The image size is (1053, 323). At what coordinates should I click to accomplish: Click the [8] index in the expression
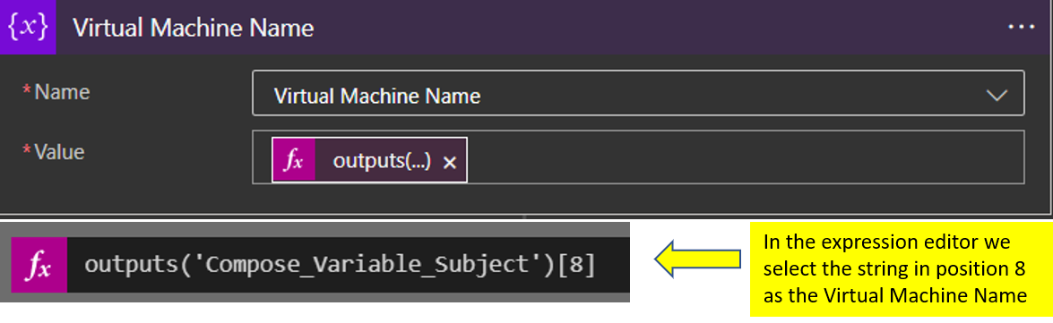click(580, 266)
